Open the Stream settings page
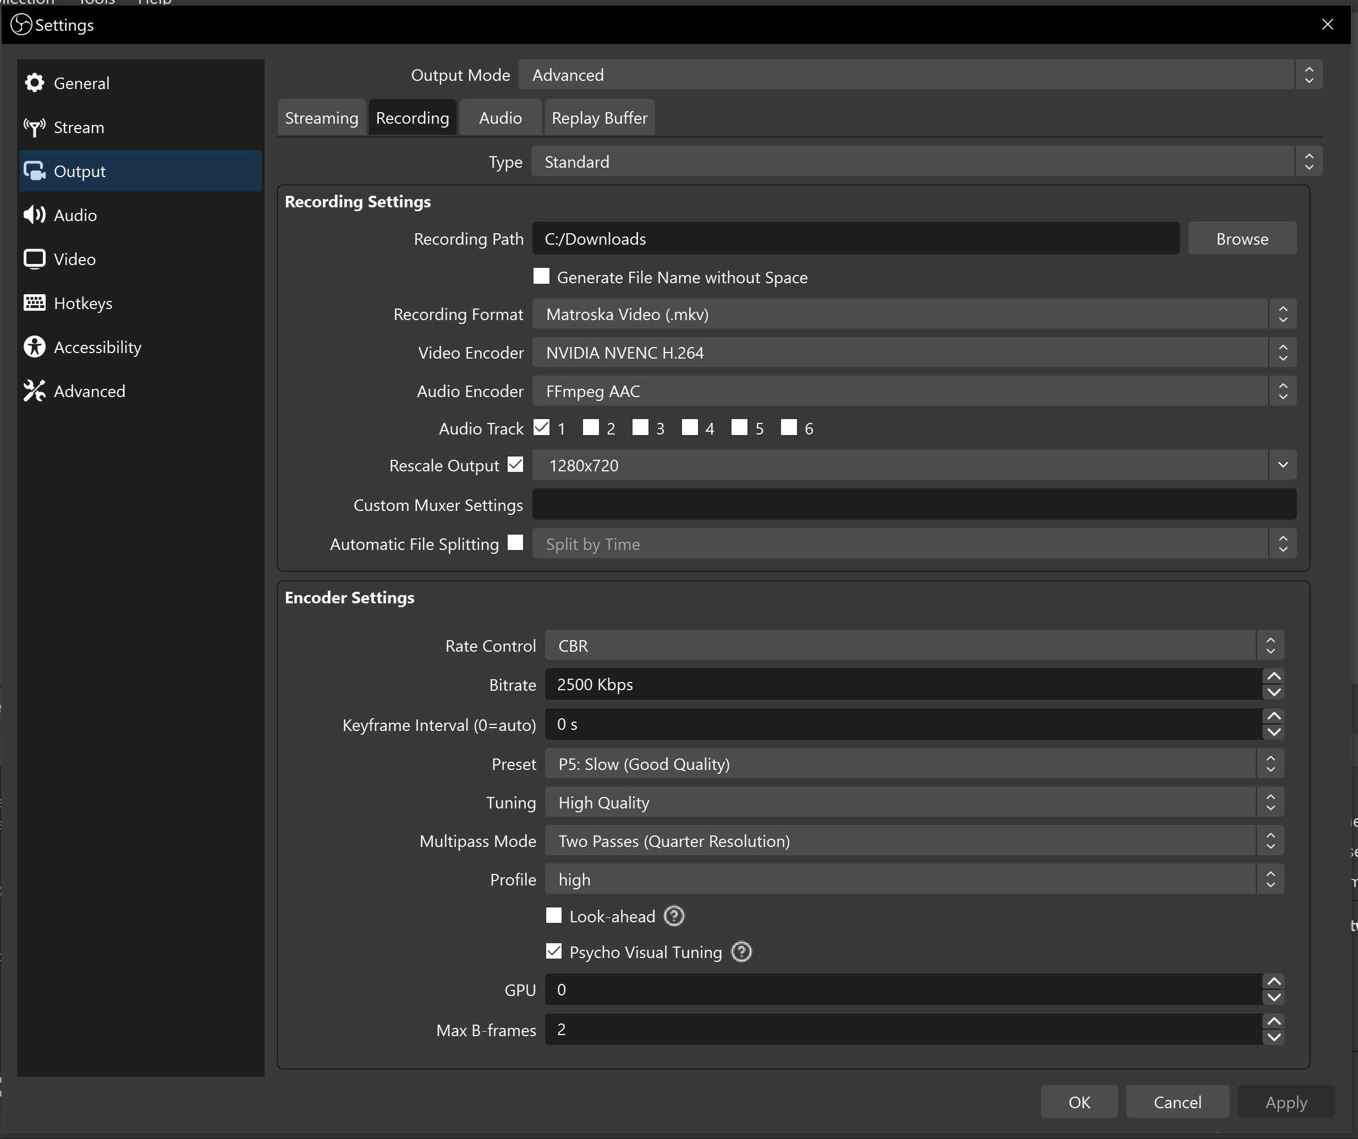The height and width of the screenshot is (1139, 1358). 140,128
